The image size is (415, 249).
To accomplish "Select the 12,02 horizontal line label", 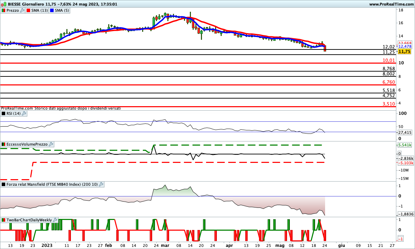I will [388, 47].
